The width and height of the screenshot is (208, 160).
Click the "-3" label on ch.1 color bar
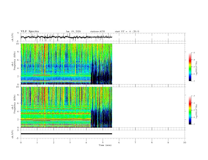click(x=194, y=53)
